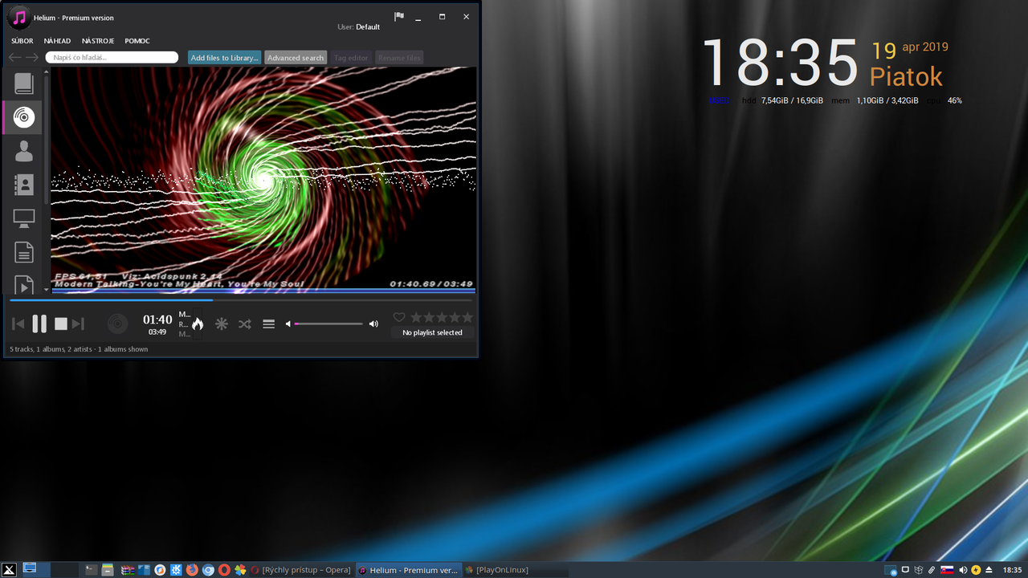The height and width of the screenshot is (578, 1028).
Task: Click the album disc icon beside time
Action: 118,324
